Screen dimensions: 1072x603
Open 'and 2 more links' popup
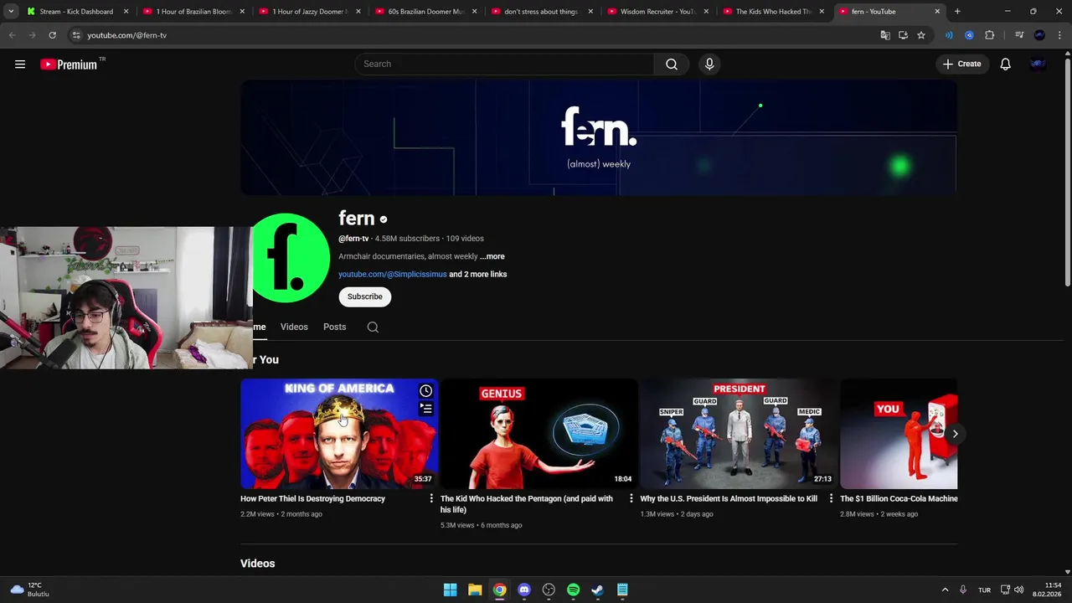[477, 275]
